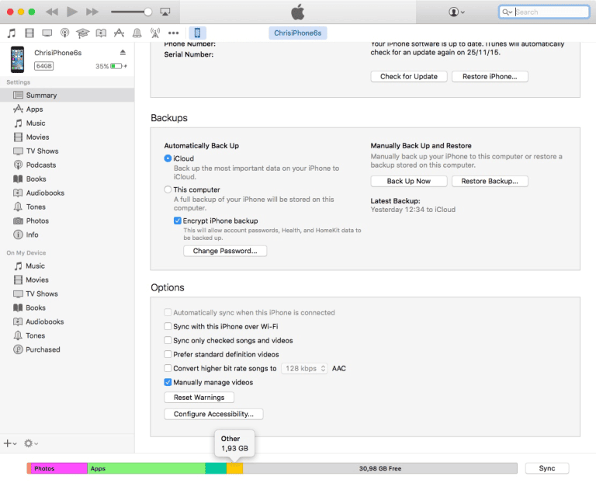Enable Sync with this iPhone over Wi-Fi
Viewport: 596px width, 483px height.
pos(168,326)
